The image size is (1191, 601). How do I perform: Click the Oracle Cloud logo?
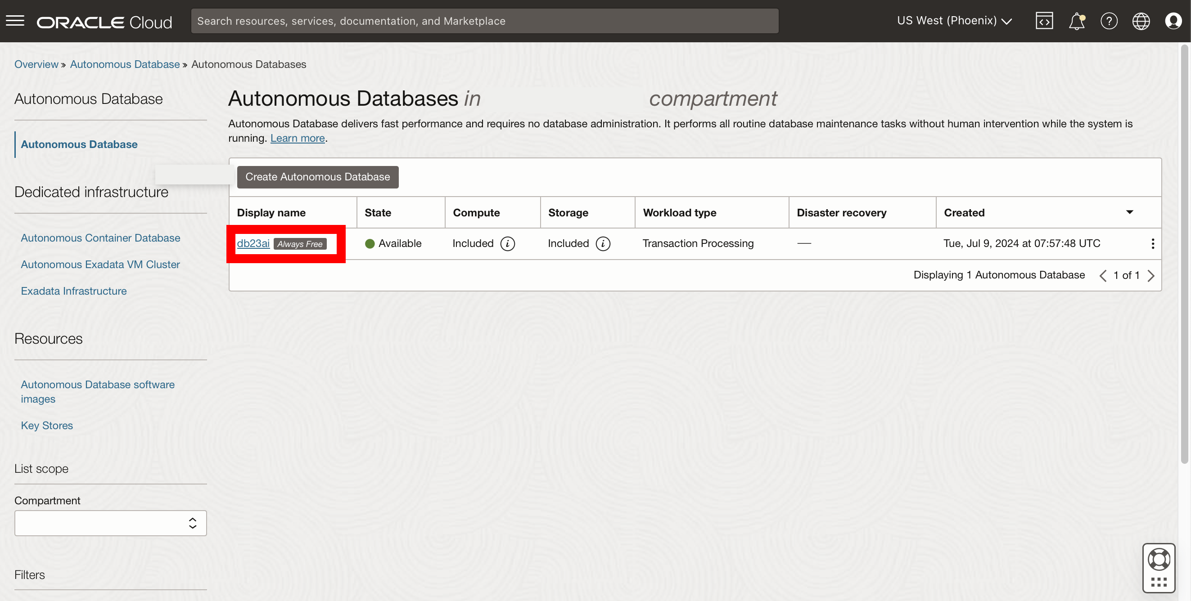click(x=104, y=22)
